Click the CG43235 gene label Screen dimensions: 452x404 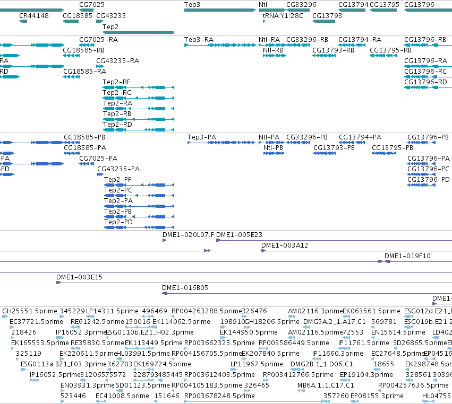[x=111, y=15]
